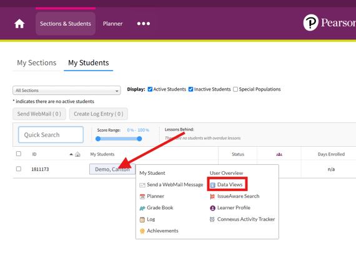Open the Planner tab in top navigation
The height and width of the screenshot is (253, 356).
pyautogui.click(x=112, y=24)
